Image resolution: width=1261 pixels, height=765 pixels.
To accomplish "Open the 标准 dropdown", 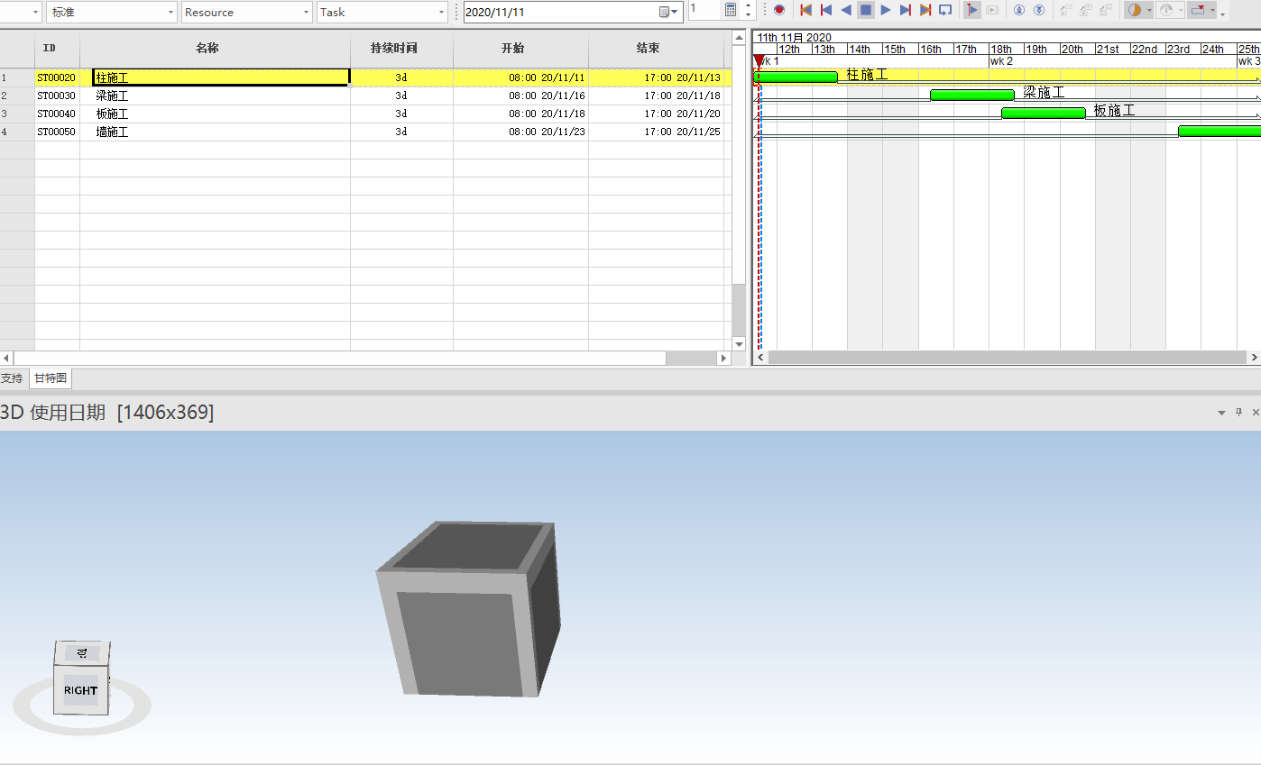I will (x=112, y=12).
